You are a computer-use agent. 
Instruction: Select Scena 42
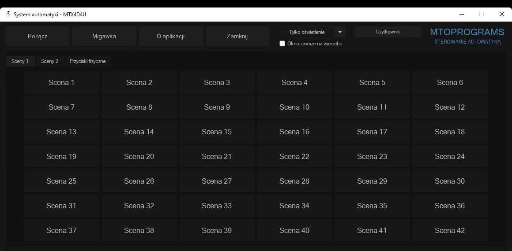(450, 230)
